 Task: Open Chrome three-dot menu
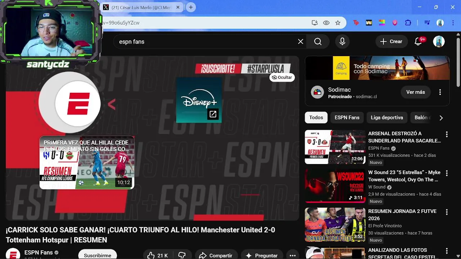(452, 23)
